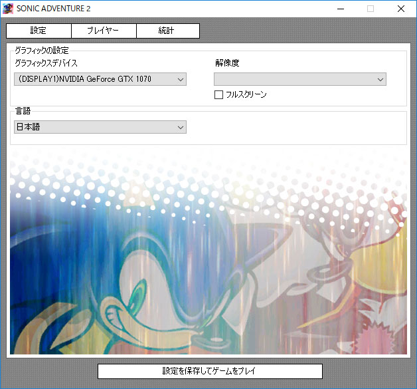The height and width of the screenshot is (389, 417).
Task: Click the Sonic artwork banner image
Action: 208,251
